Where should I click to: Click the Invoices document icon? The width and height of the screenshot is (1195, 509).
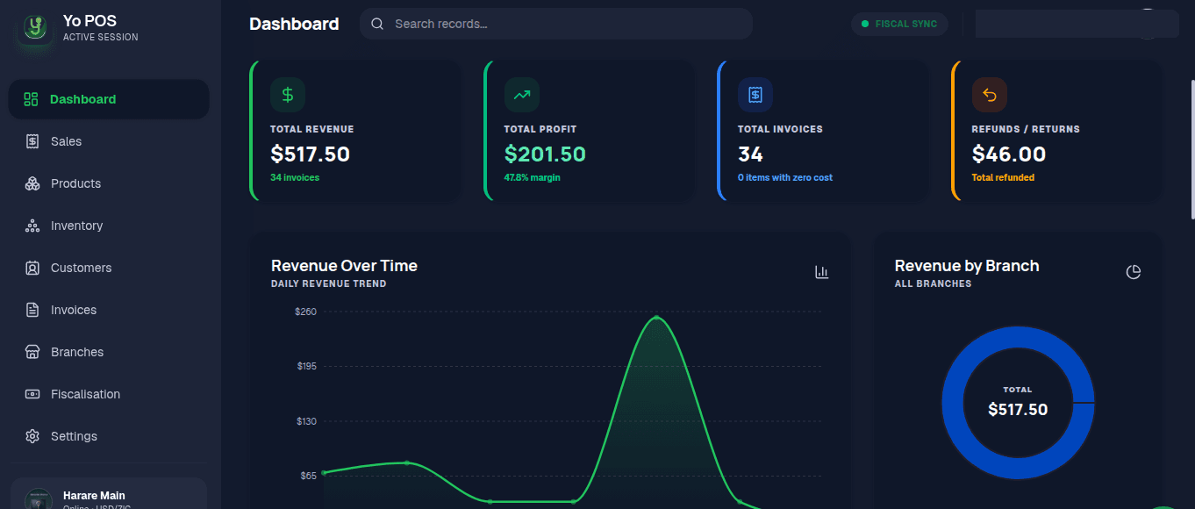coord(32,310)
